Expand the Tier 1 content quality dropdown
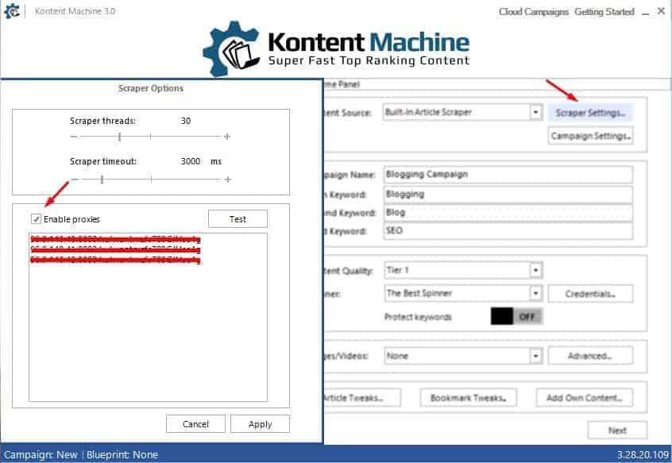Image resolution: width=672 pixels, height=463 pixels. click(535, 270)
